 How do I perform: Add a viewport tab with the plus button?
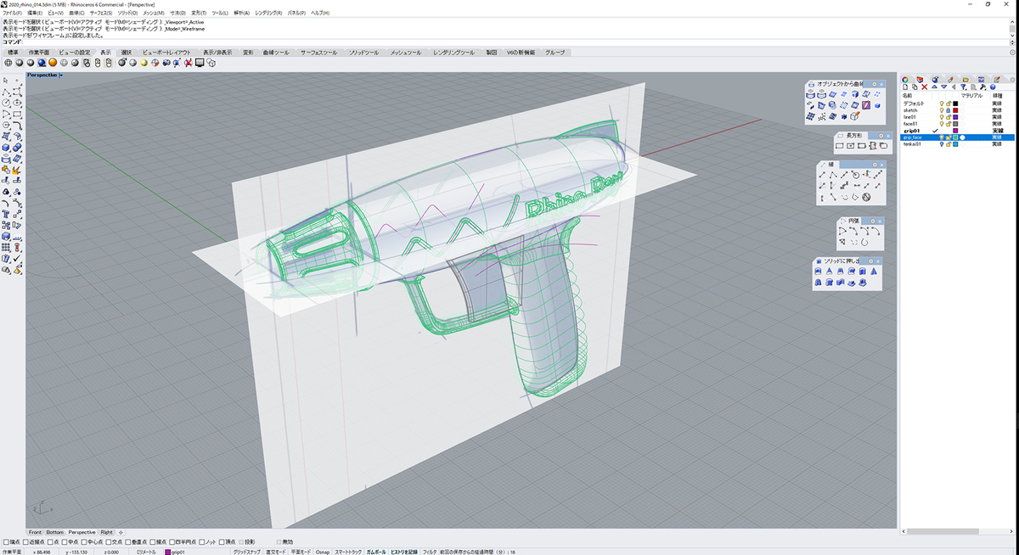(121, 532)
